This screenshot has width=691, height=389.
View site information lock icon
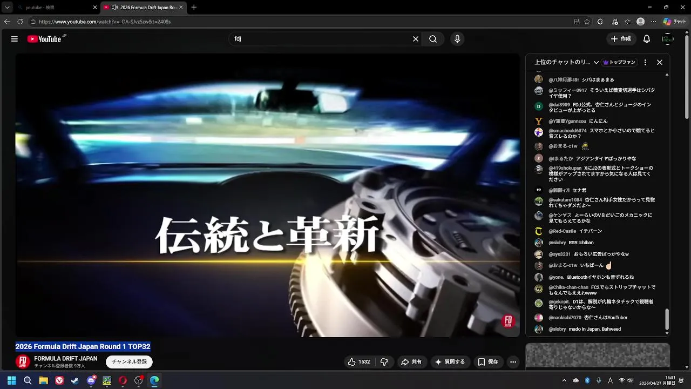tap(33, 22)
